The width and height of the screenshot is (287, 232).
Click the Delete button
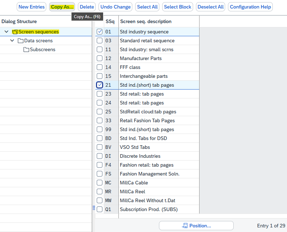point(87,7)
